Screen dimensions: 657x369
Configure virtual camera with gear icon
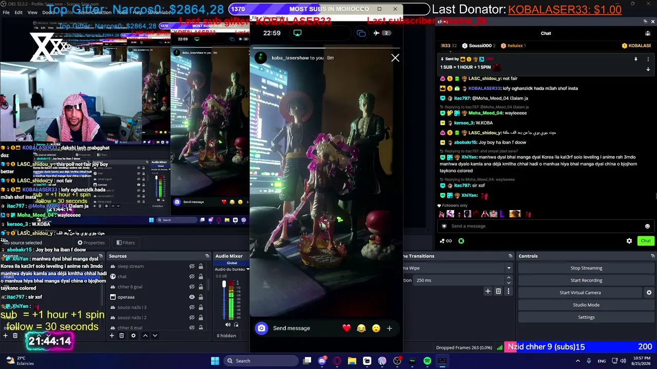pyautogui.click(x=649, y=293)
